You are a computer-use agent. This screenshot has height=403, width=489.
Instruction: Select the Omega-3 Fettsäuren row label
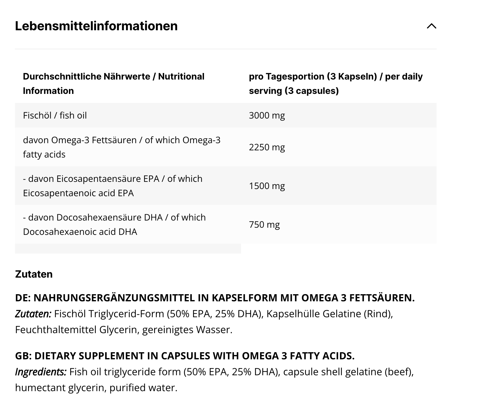tap(122, 147)
